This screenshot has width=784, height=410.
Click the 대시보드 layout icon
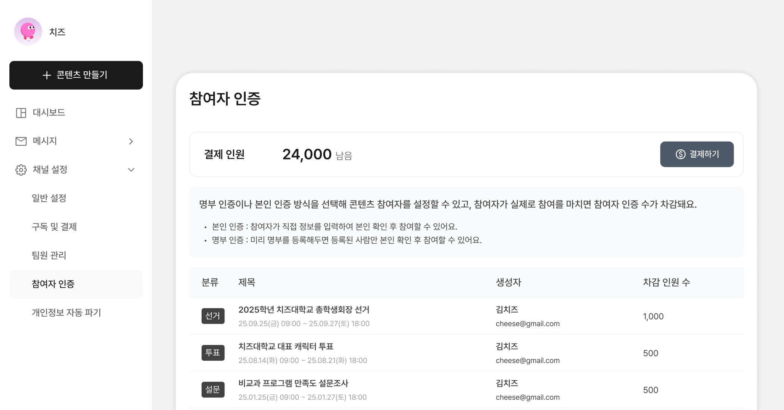click(21, 113)
